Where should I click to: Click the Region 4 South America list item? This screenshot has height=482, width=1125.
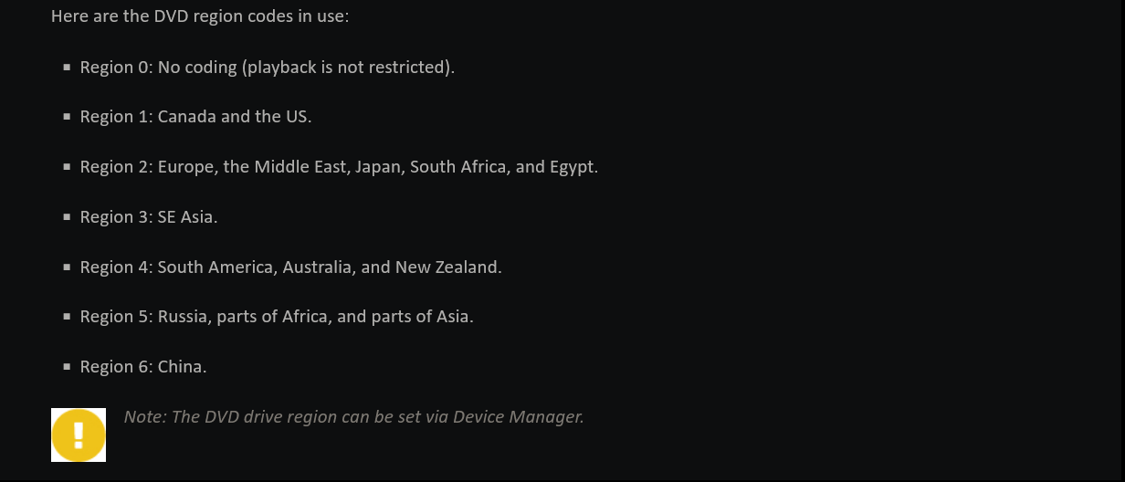tap(291, 267)
